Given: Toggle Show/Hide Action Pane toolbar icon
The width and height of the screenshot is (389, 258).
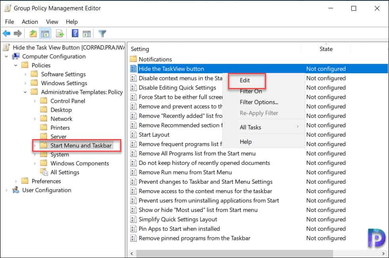Looking at the screenshot, I should [x=86, y=34].
